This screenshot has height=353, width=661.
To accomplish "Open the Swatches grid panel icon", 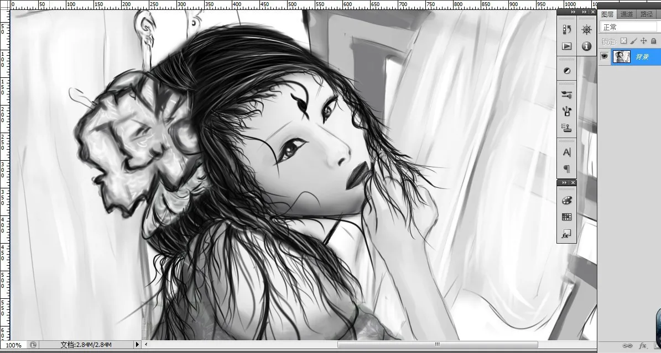I will [566, 217].
